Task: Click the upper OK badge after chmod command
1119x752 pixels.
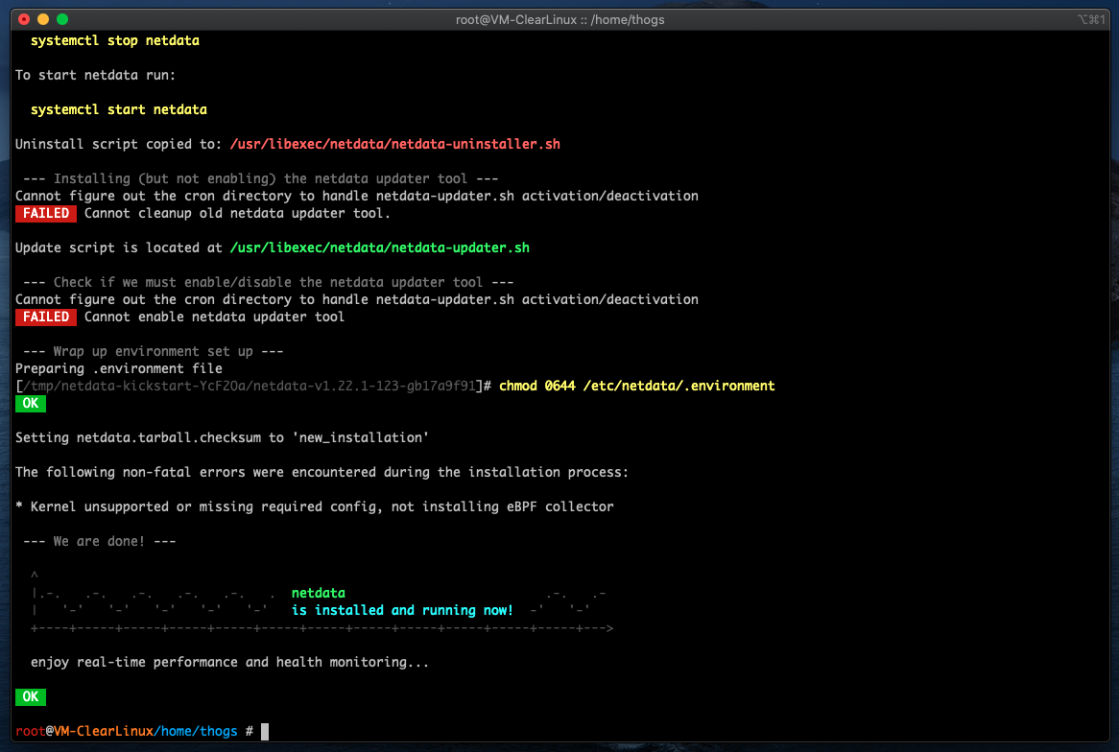Action: point(29,403)
